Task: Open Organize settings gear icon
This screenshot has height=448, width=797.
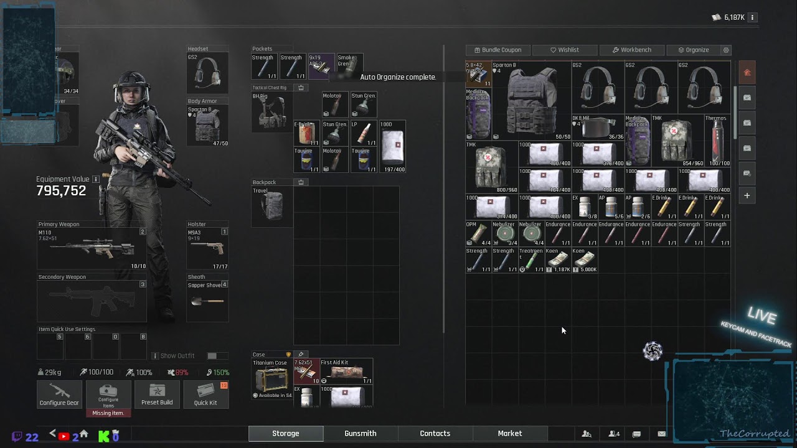Action: 725,50
